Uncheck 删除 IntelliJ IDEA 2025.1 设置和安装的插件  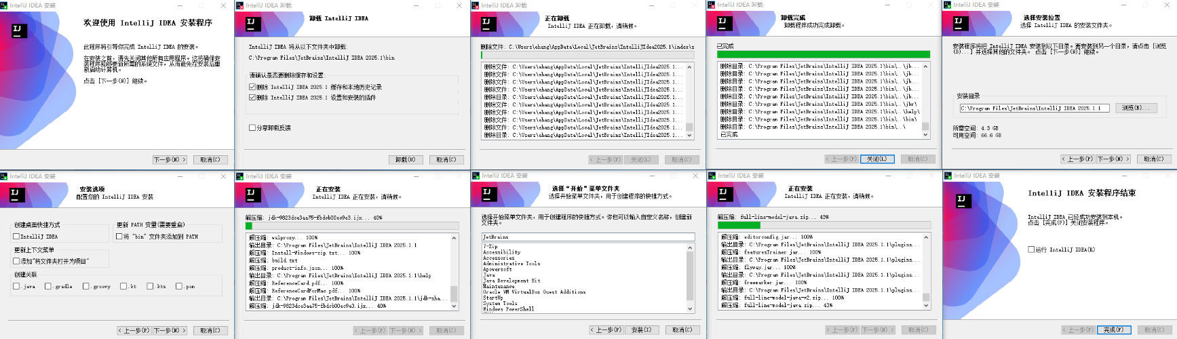click(252, 98)
